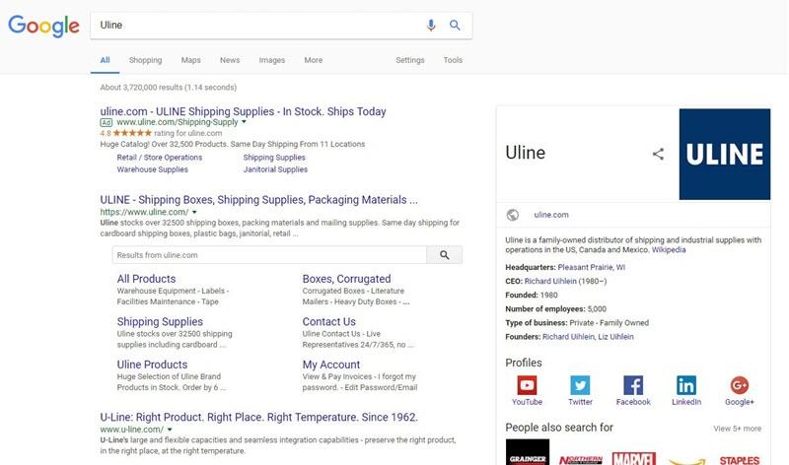Expand dropdown arrow beside https://www.uline.com/

point(194,212)
